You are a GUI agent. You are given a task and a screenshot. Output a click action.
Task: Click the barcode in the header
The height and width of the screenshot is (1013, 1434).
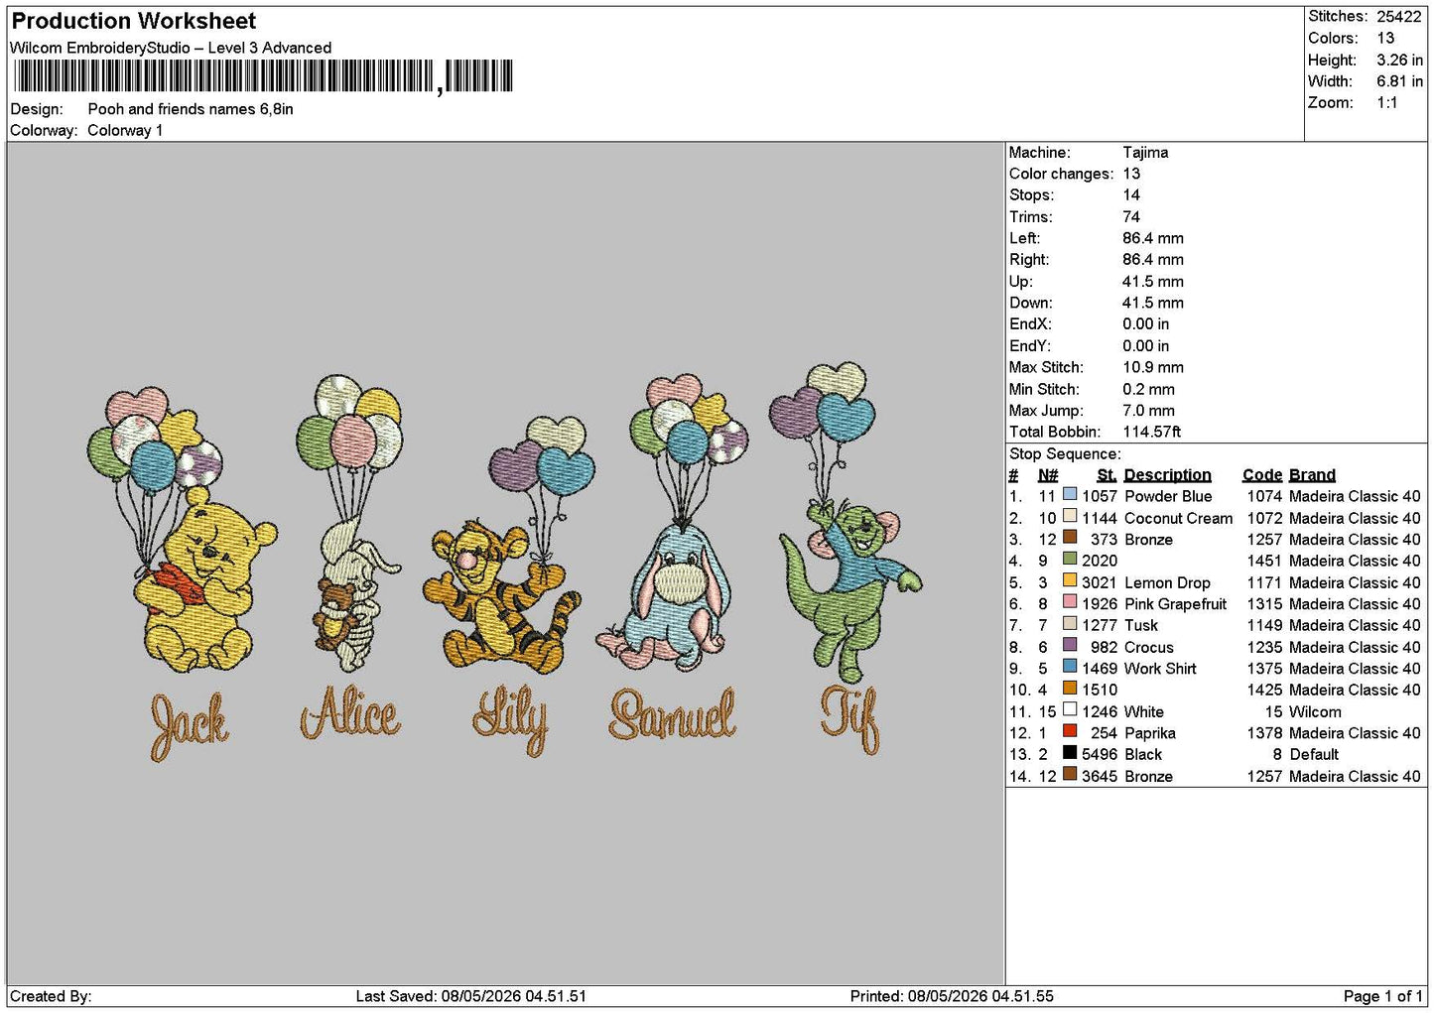(263, 76)
